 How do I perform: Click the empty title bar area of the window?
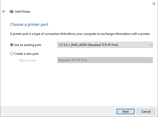(x=77, y=3)
